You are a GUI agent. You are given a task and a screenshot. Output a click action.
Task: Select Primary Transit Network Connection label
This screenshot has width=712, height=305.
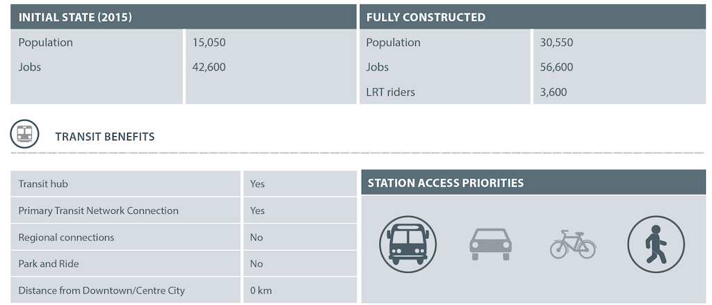tap(99, 211)
